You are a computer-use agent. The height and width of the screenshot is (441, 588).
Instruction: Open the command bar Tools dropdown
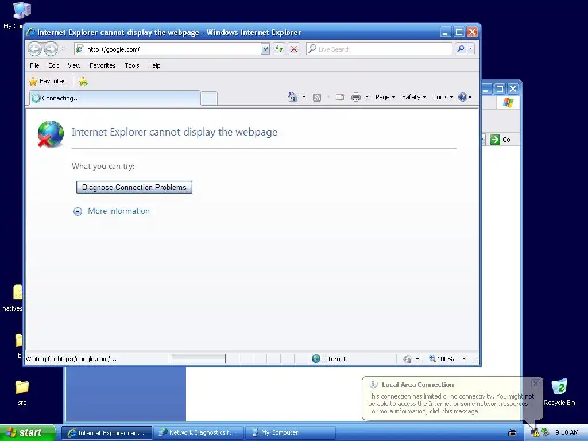tap(443, 97)
